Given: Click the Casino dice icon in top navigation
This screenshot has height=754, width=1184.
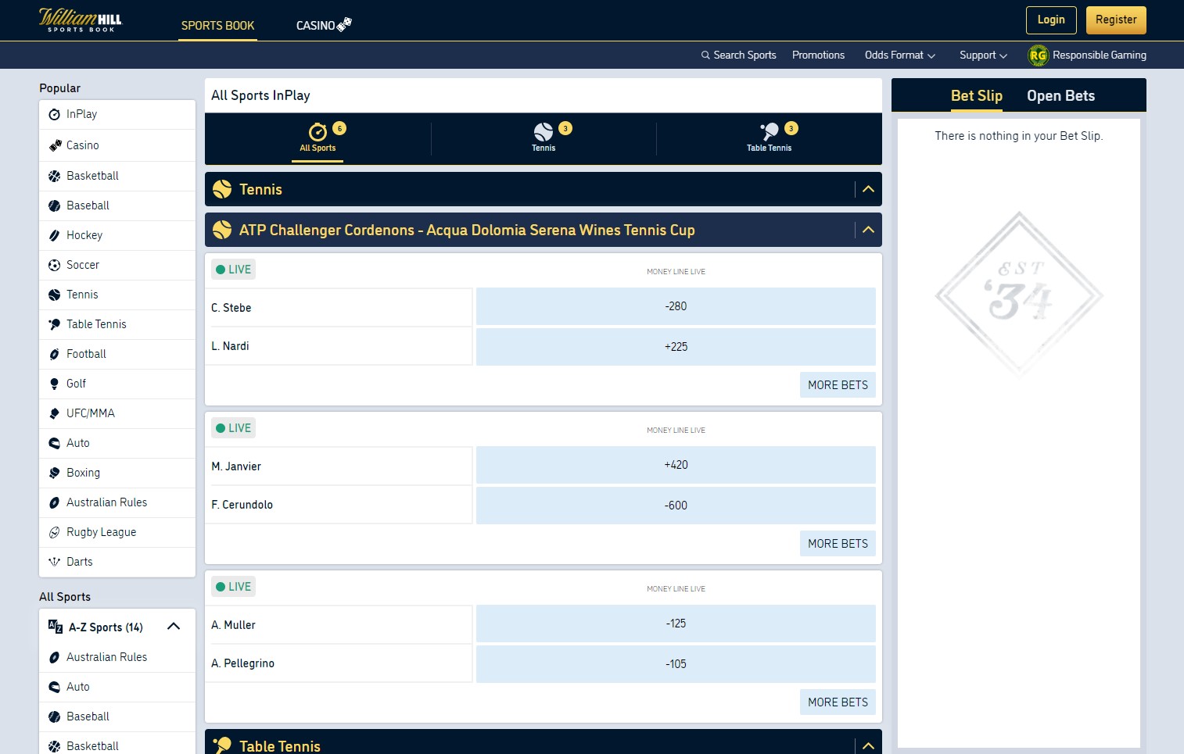Looking at the screenshot, I should [344, 24].
